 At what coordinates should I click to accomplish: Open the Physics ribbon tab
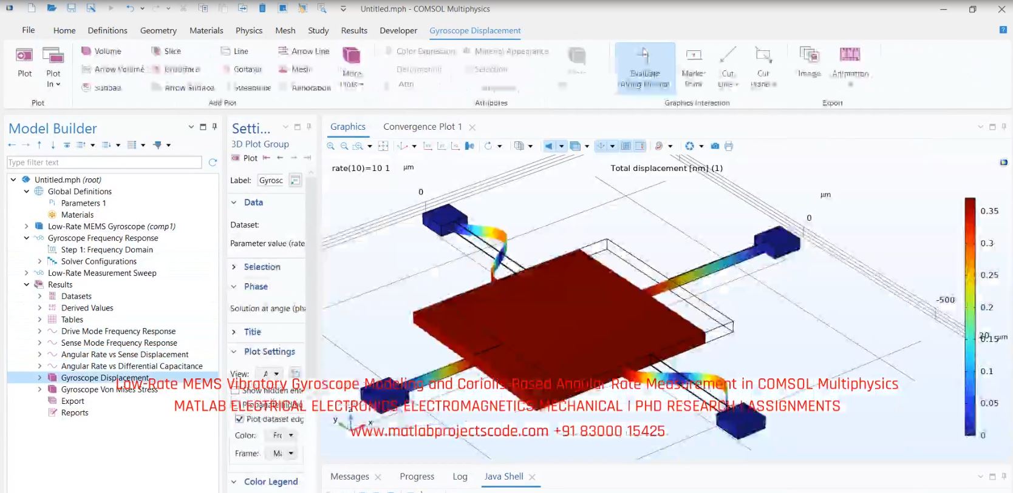tap(249, 30)
